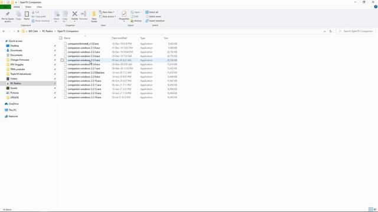Image resolution: width=378 pixels, height=212 pixels.
Task: Click Paste shortcut in ribbon
Action: [x=41, y=21]
